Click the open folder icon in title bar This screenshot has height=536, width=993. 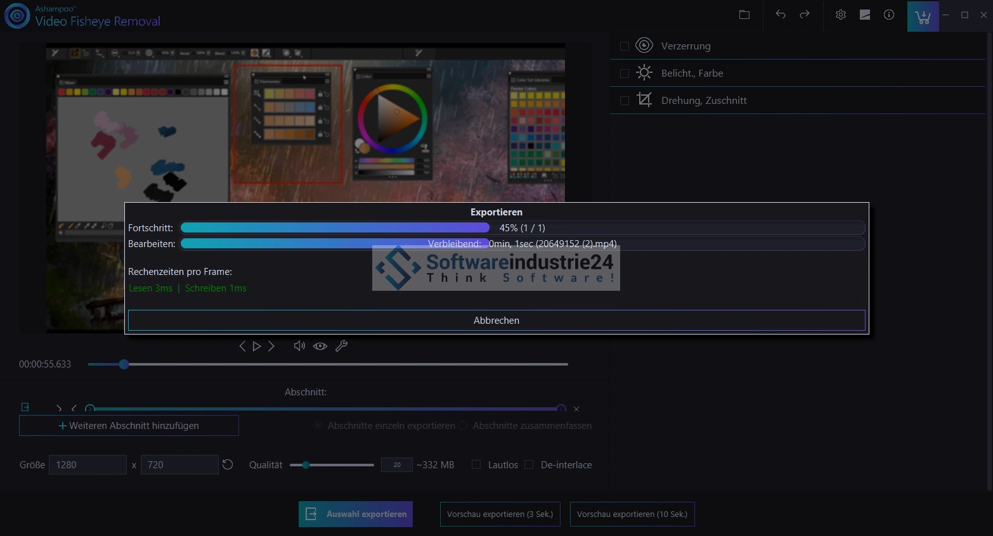pyautogui.click(x=744, y=15)
